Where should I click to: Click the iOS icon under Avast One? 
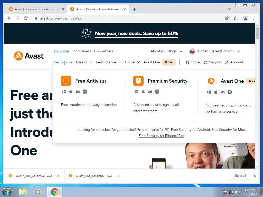[230, 92]
